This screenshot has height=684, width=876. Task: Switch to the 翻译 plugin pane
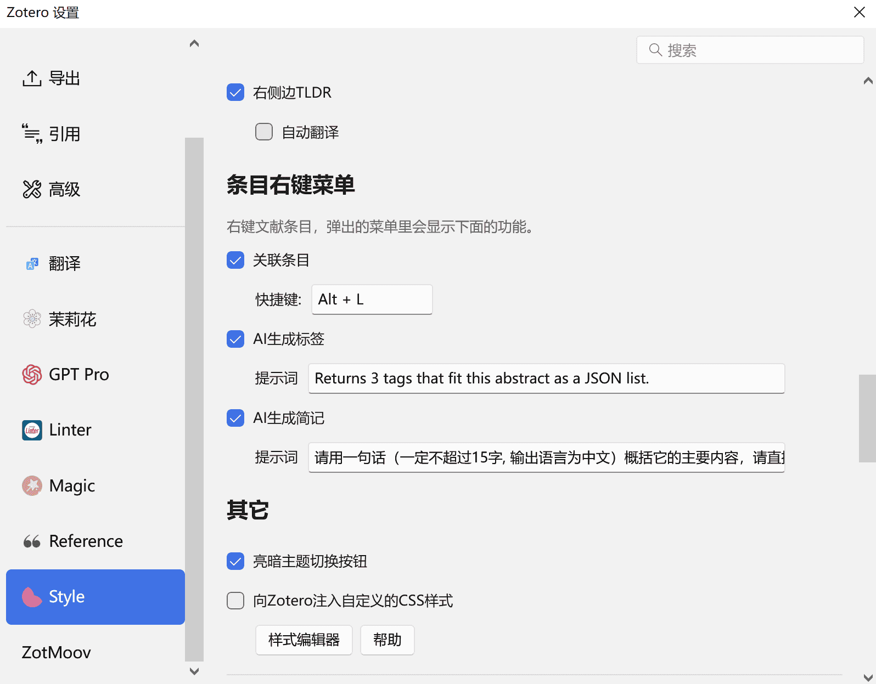tap(96, 264)
